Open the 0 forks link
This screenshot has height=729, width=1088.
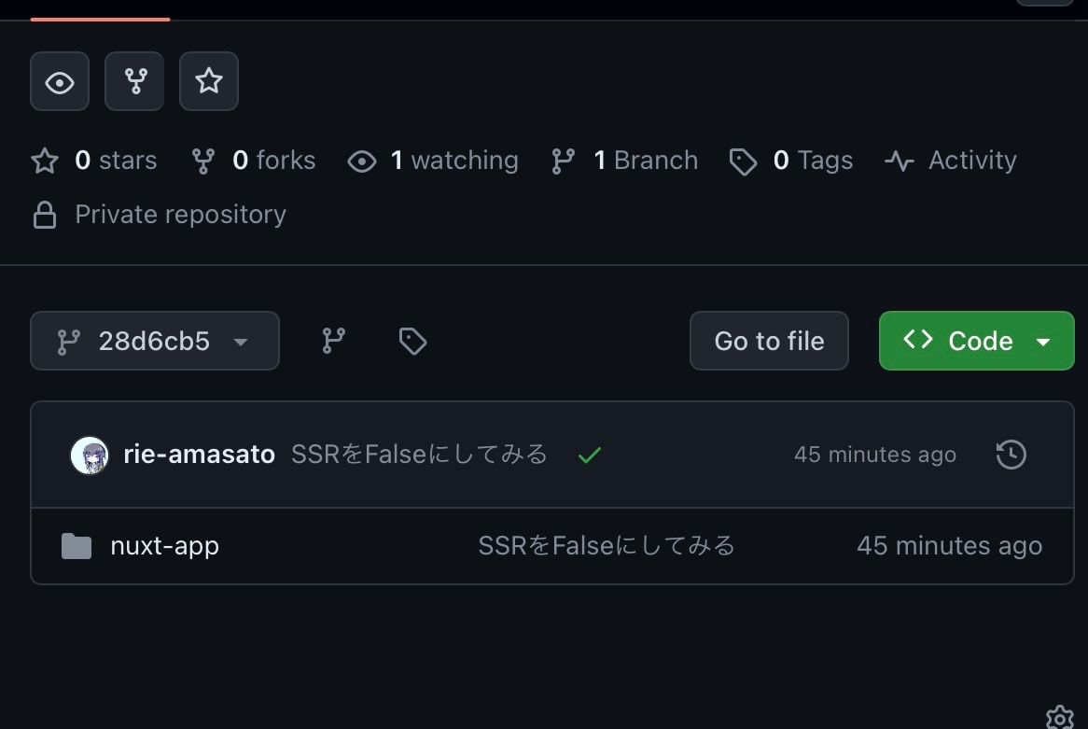click(254, 161)
